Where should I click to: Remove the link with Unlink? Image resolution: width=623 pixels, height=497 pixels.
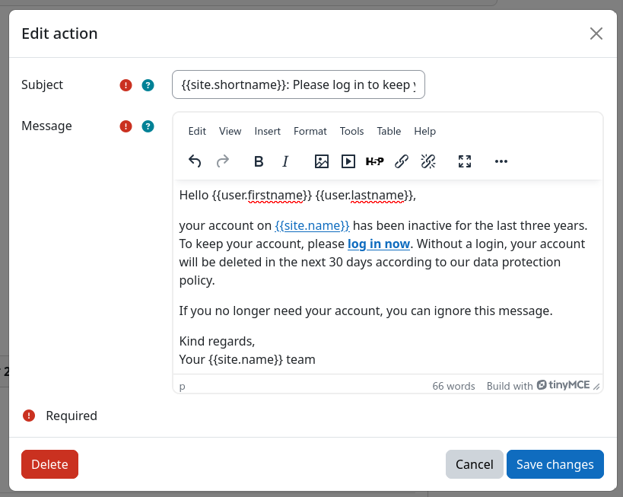tap(428, 161)
